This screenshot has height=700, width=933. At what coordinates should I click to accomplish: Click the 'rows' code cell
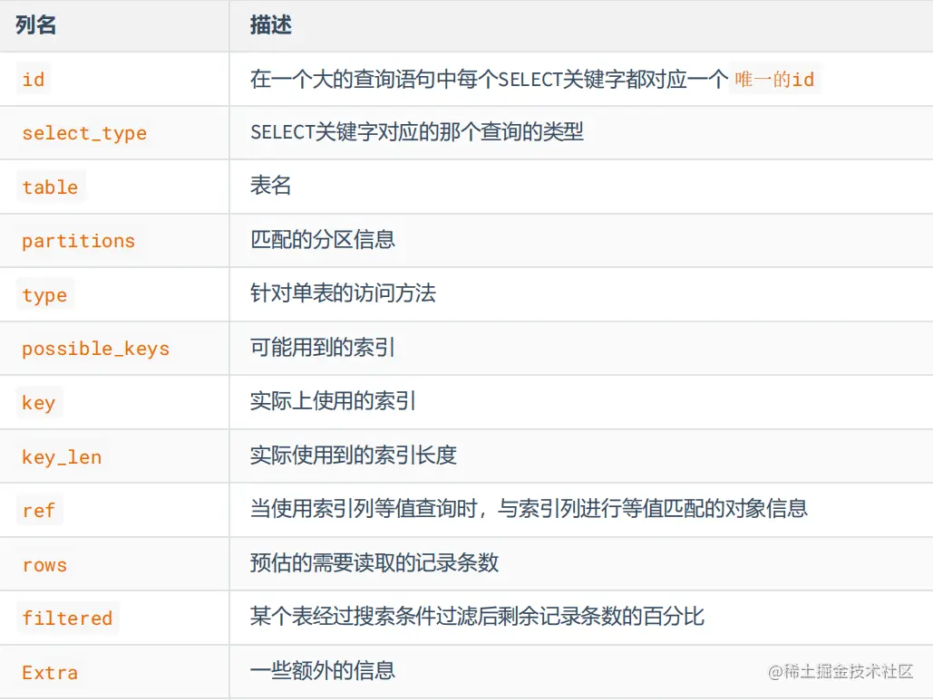[x=44, y=564]
